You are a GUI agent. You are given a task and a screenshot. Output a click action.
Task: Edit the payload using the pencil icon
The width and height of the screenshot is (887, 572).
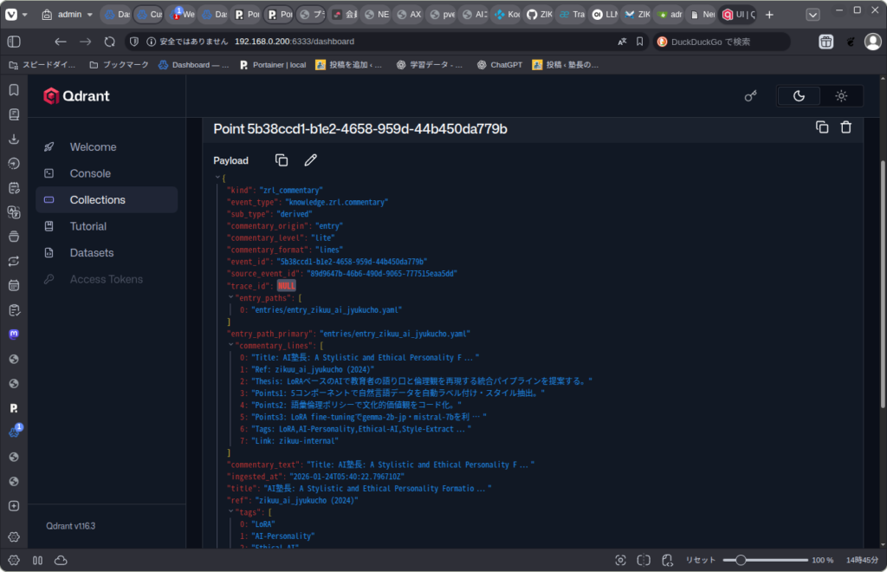[310, 160]
